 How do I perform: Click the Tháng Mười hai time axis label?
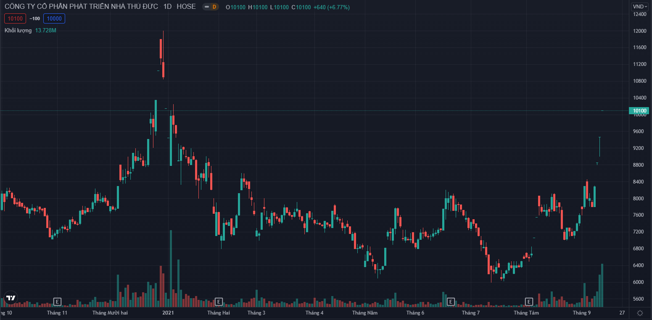point(110,313)
